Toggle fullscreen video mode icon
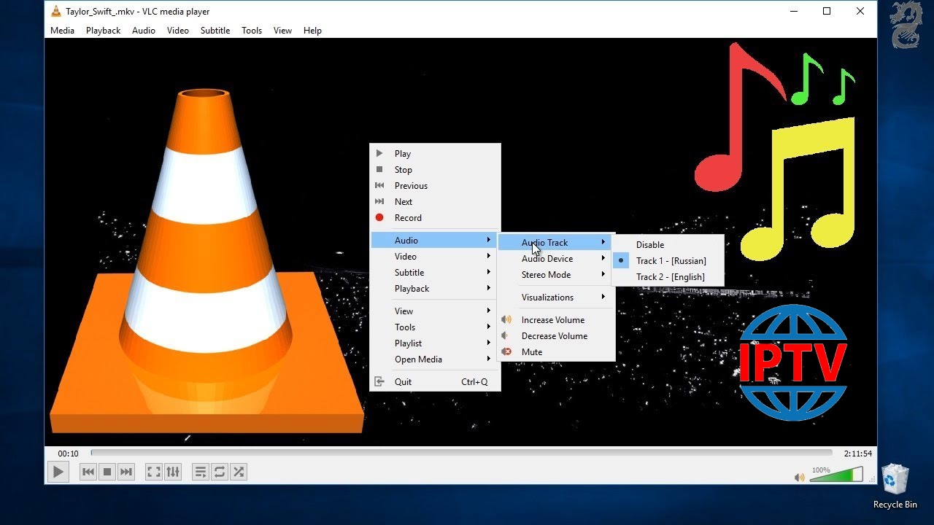Screen dimensions: 934x525 tap(153, 472)
